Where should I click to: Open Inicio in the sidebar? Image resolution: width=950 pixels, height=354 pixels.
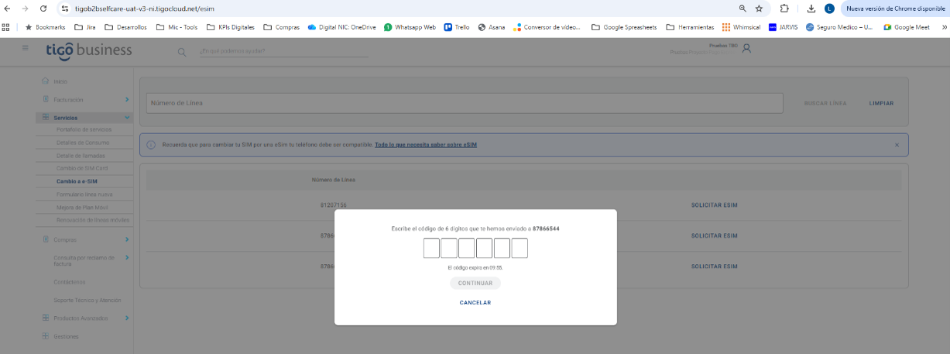[60, 81]
